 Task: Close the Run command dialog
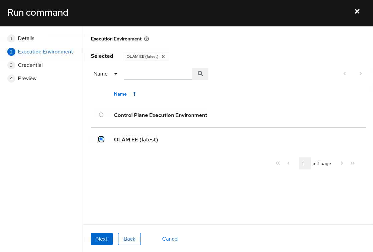coord(357,12)
